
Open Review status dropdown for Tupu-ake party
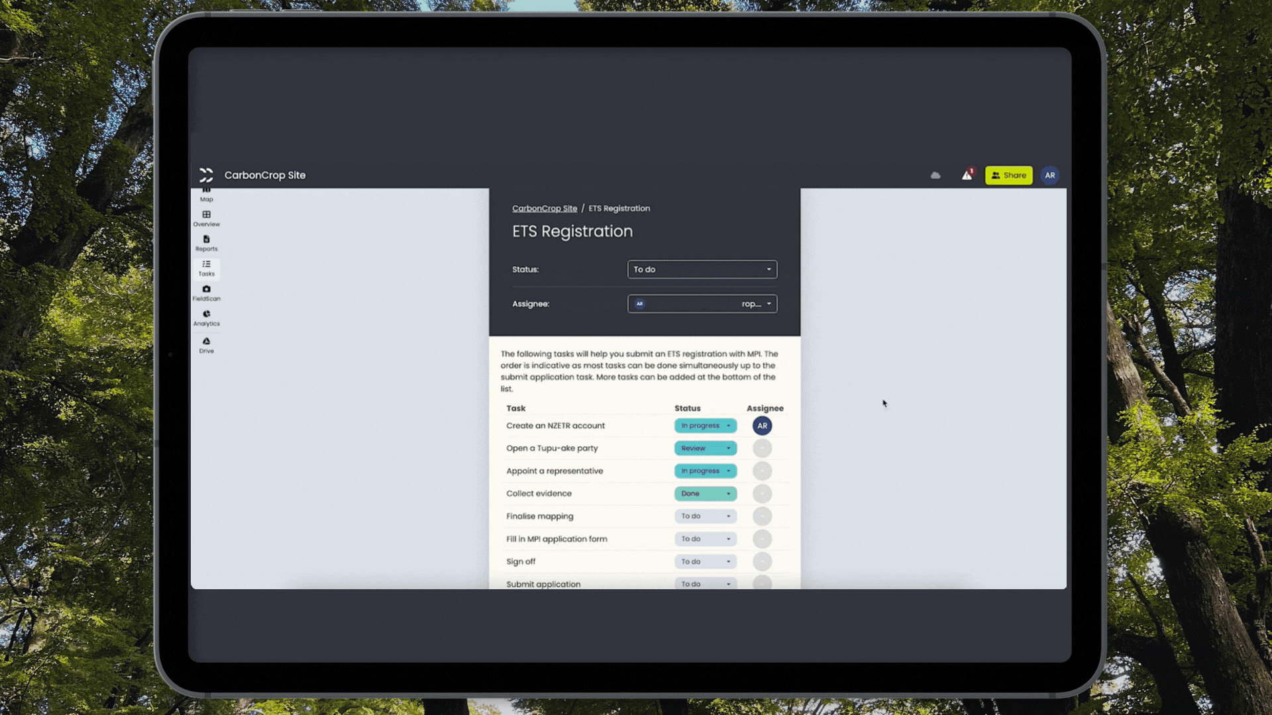click(706, 448)
